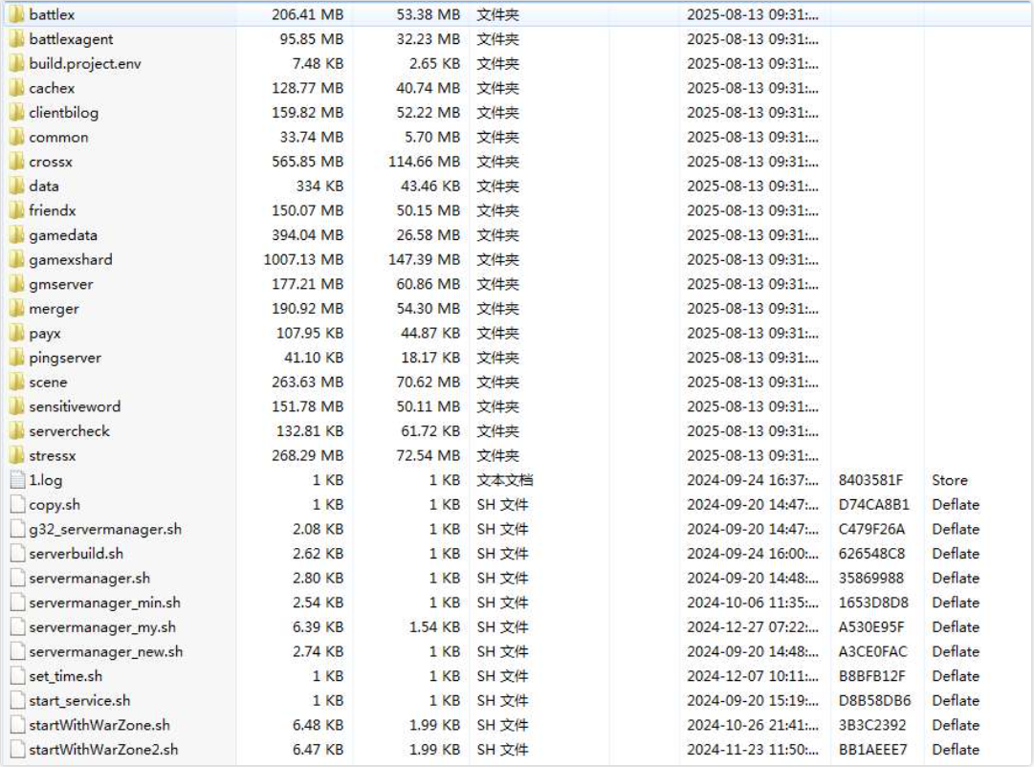Select the serverbuild.sh file icon

pos(17,553)
